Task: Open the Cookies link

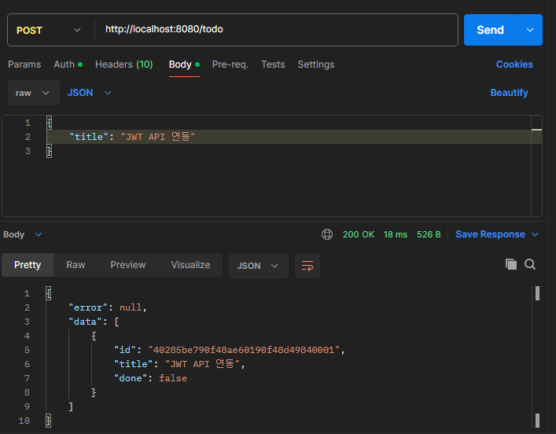Action: (514, 64)
